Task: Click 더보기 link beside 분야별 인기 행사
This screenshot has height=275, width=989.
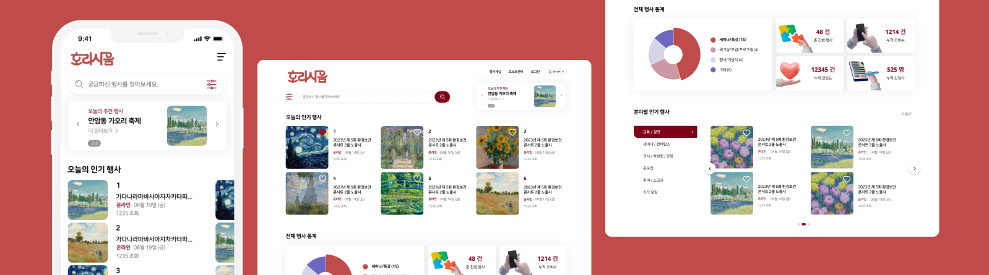Action: pyautogui.click(x=907, y=114)
